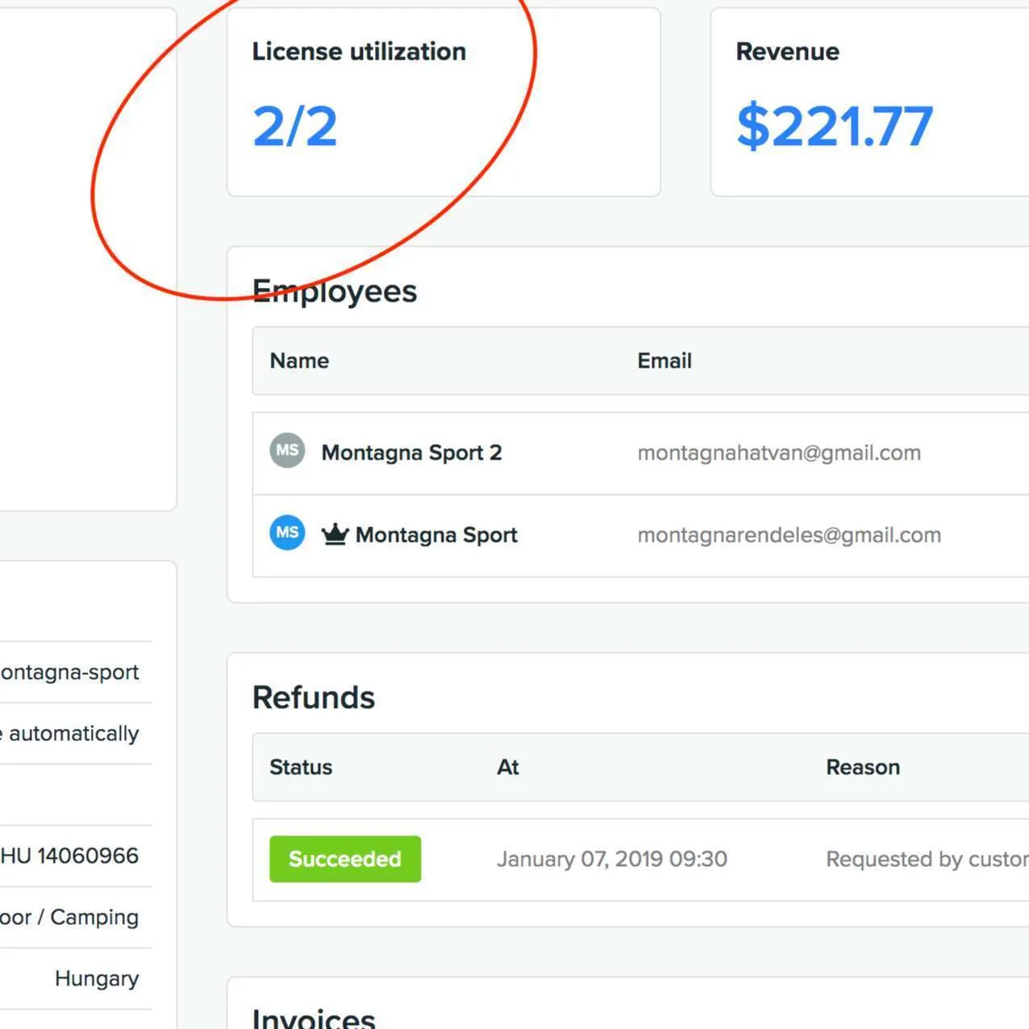Click the Reason column header in Refunds

[x=863, y=768]
